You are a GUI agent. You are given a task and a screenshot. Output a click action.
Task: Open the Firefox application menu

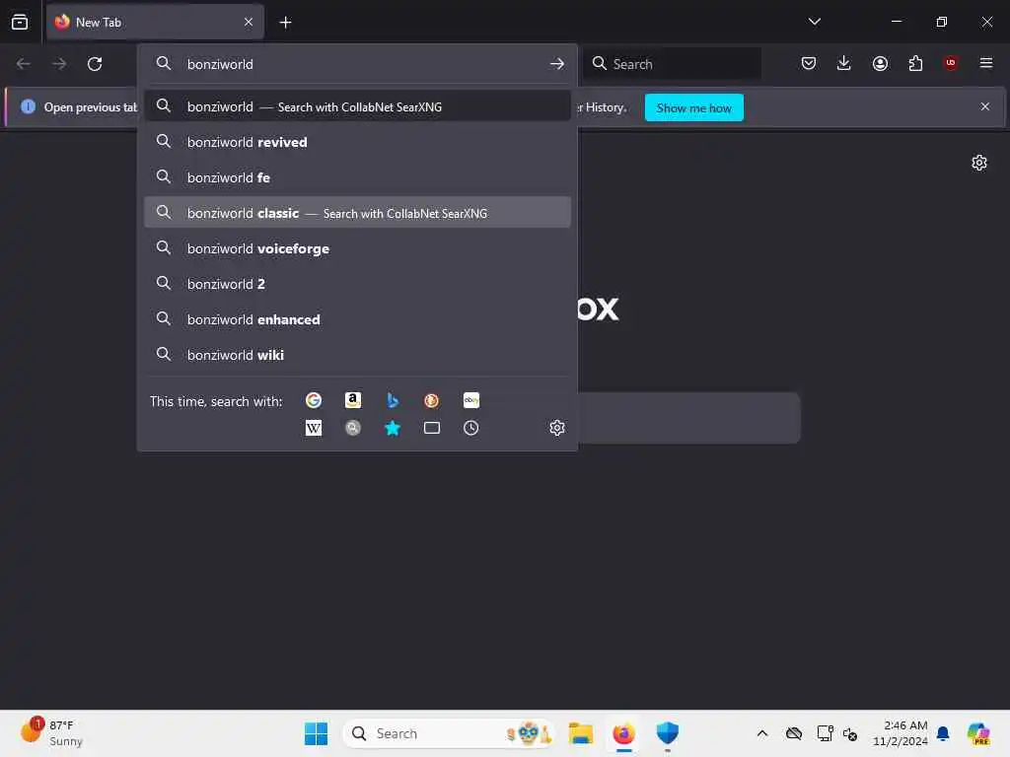coord(986,63)
